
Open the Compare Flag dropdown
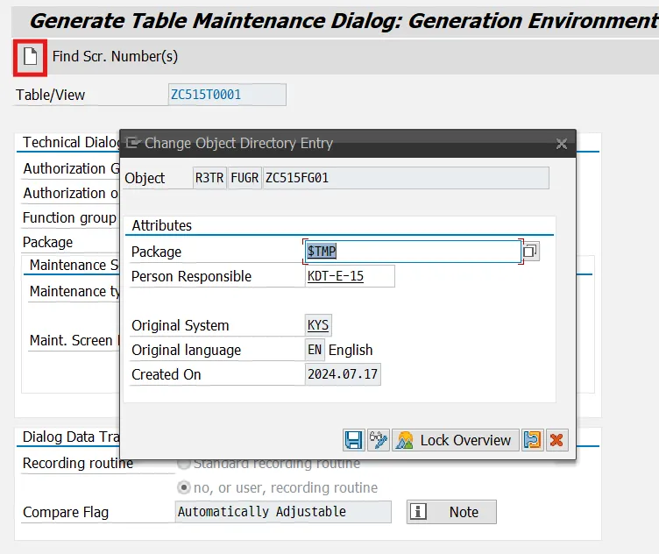click(283, 512)
